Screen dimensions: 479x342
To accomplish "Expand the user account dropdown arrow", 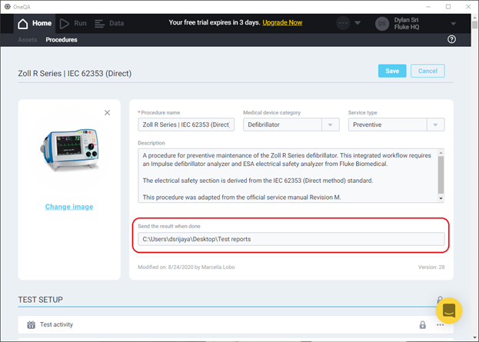I will tap(454, 24).
